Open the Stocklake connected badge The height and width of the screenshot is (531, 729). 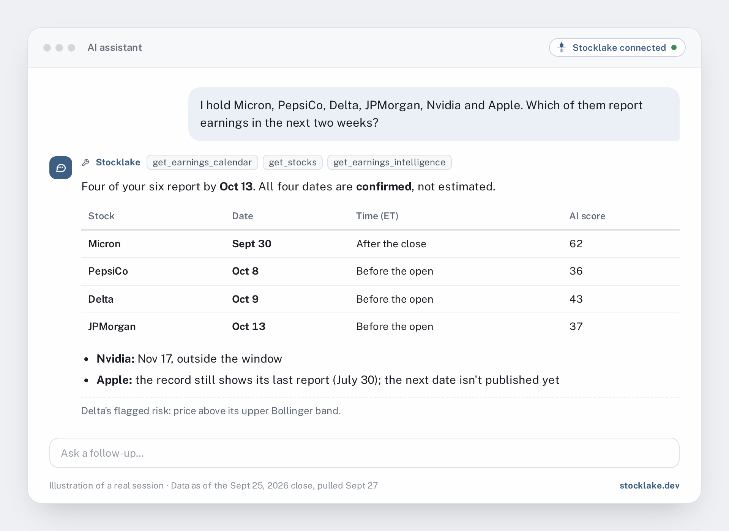(x=617, y=47)
